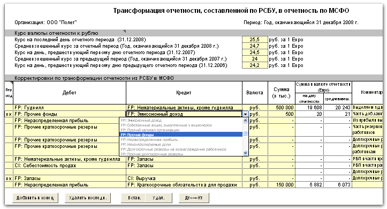This screenshot has height=209, width=387.
Task: Edit the 24,7 average rate field
Action: [255, 46]
